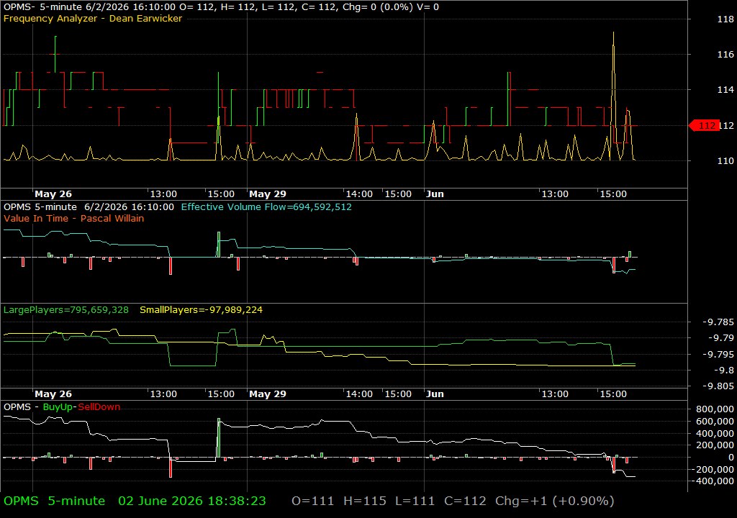737x518 pixels.
Task: Click the 800,000 volume axis value
Action: [715, 409]
